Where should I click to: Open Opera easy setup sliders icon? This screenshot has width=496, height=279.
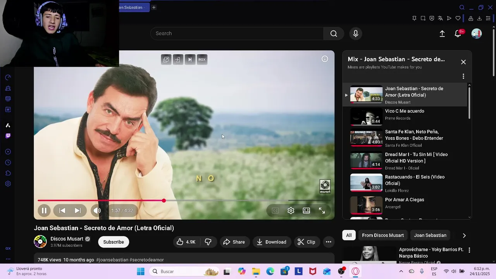click(488, 18)
